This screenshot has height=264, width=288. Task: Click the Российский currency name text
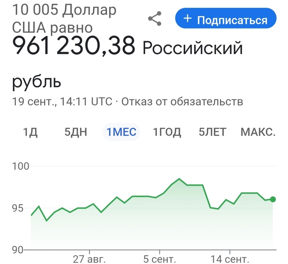(193, 49)
